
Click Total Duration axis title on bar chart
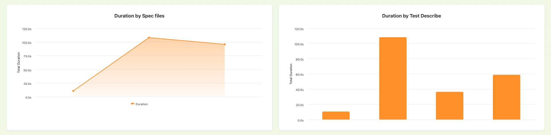click(291, 74)
